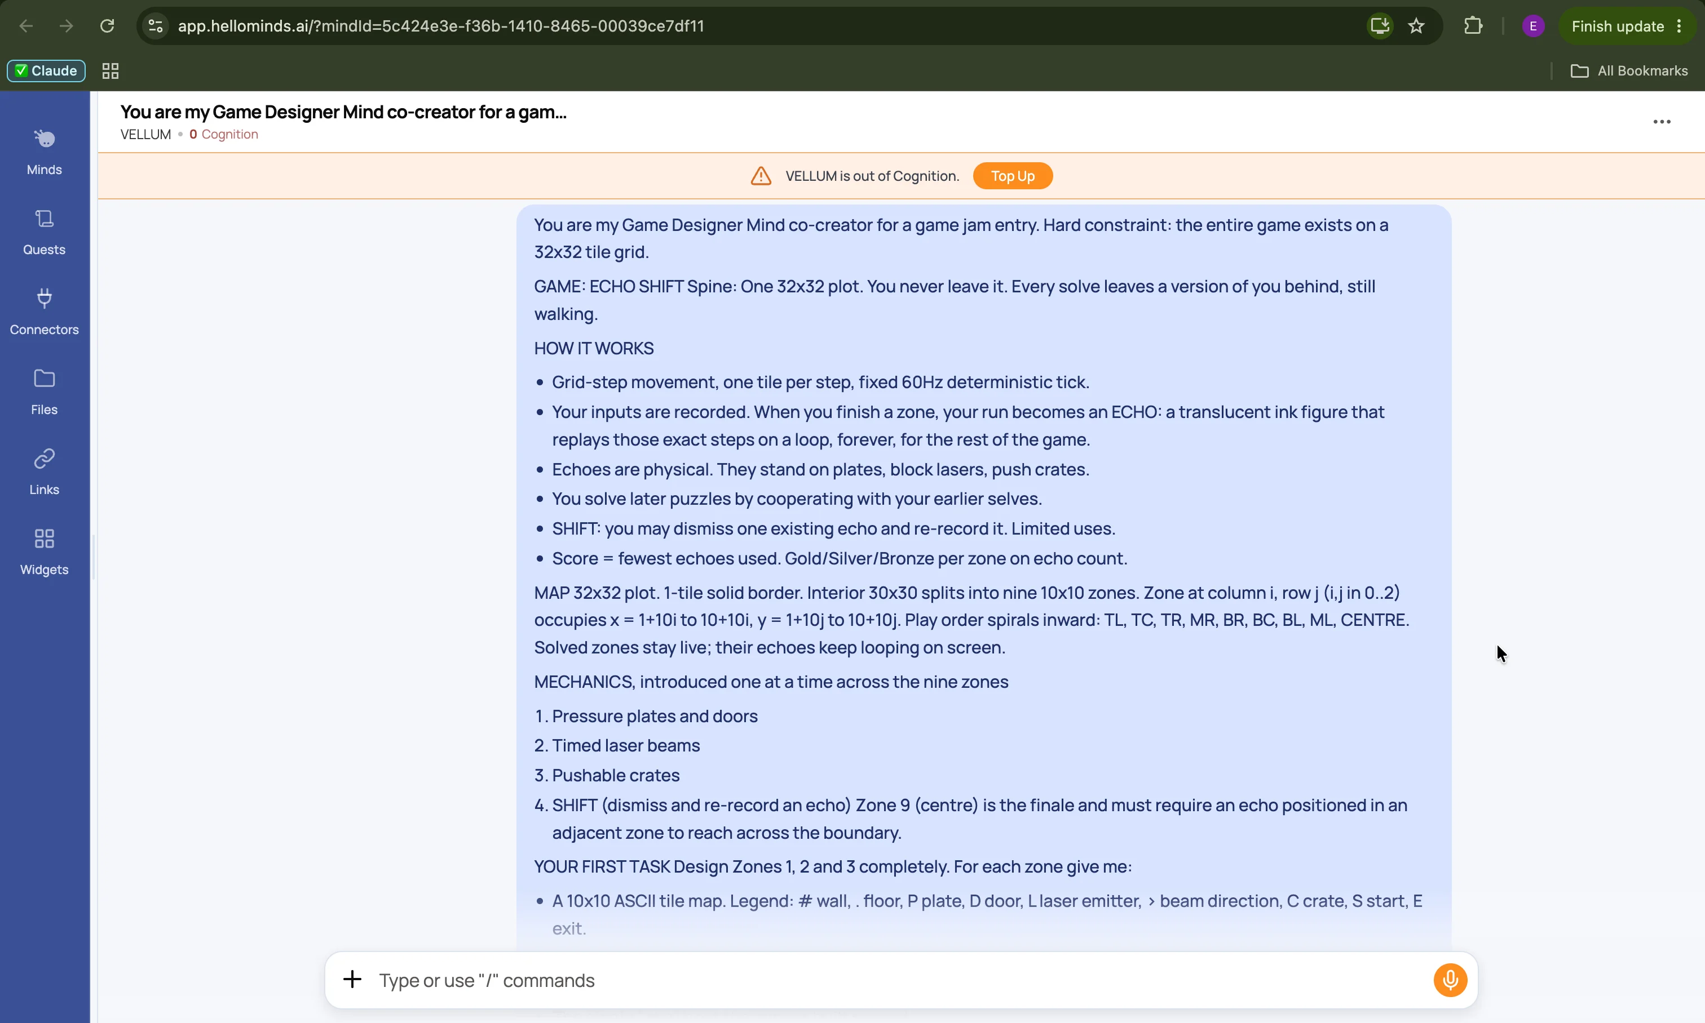The width and height of the screenshot is (1705, 1023).
Task: Click the 'Score = fewest echoes used' bullet
Action: (839, 558)
